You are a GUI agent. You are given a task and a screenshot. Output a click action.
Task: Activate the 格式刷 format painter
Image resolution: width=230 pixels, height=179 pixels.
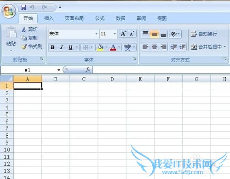32,46
